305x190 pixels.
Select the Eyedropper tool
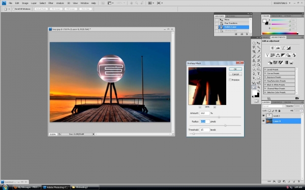click(x=259, y=52)
